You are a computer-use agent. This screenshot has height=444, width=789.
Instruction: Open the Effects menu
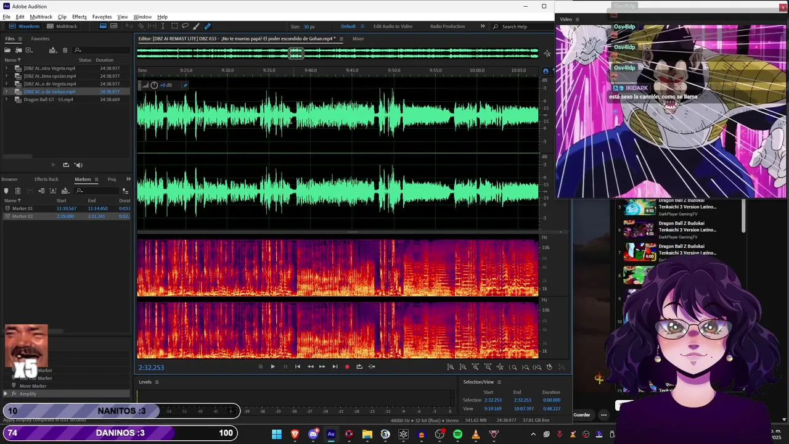pos(79,17)
